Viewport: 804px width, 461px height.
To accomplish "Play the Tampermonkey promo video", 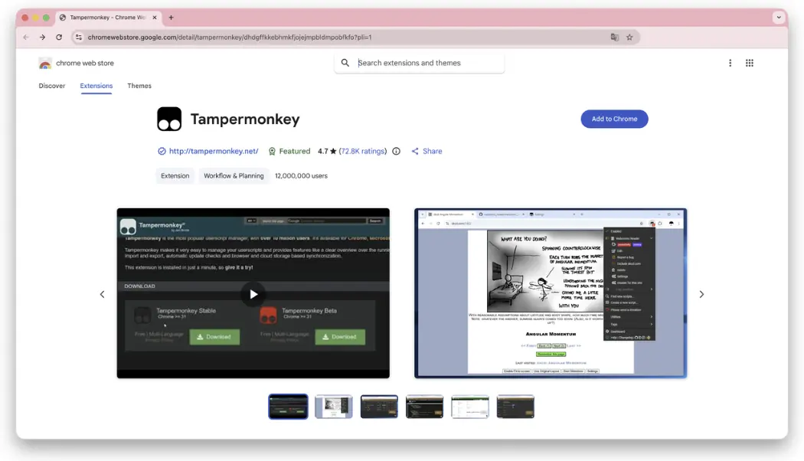I will point(253,294).
